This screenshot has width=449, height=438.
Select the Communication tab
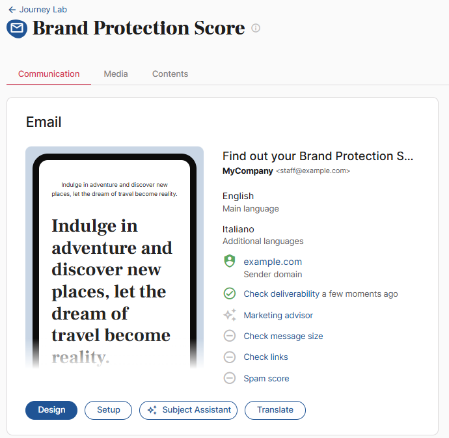pos(49,74)
